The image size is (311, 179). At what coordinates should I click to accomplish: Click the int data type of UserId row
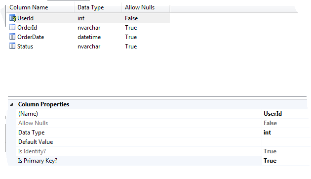[x=81, y=18]
